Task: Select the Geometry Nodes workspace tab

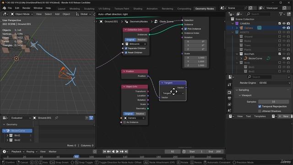Action: [x=205, y=9]
